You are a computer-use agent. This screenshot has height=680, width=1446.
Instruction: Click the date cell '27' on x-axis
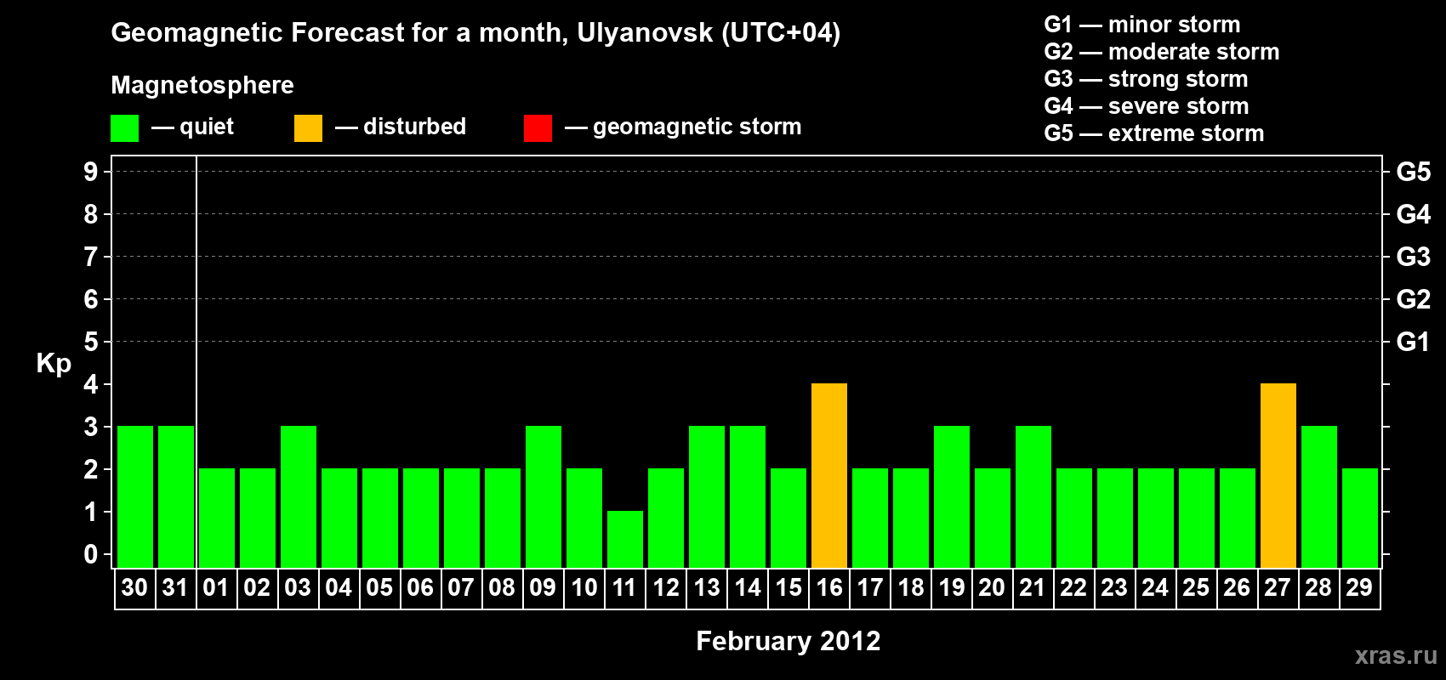(1278, 588)
